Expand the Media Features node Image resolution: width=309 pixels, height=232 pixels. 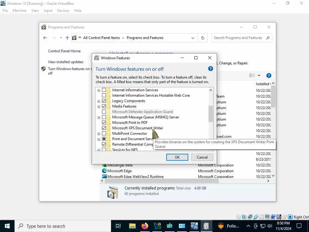(x=99, y=107)
